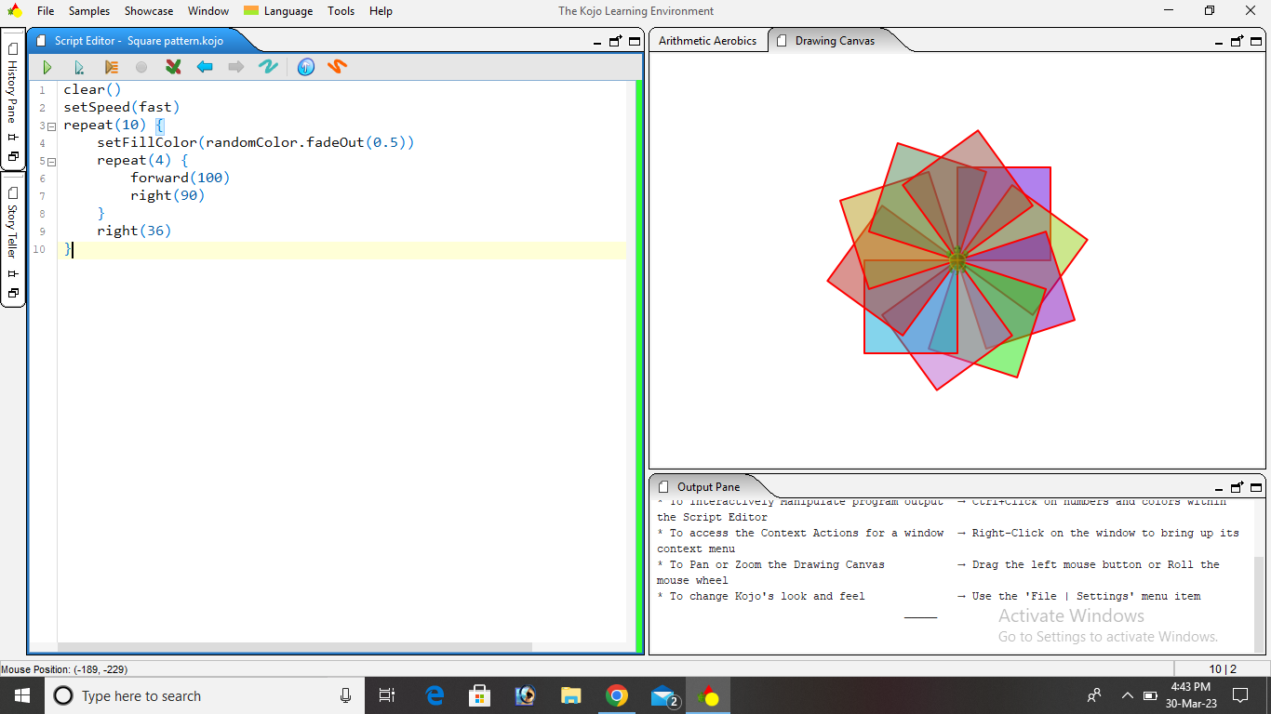Switch to the Arithmetic Aerobics tab
1271x714 pixels.
pyautogui.click(x=708, y=41)
